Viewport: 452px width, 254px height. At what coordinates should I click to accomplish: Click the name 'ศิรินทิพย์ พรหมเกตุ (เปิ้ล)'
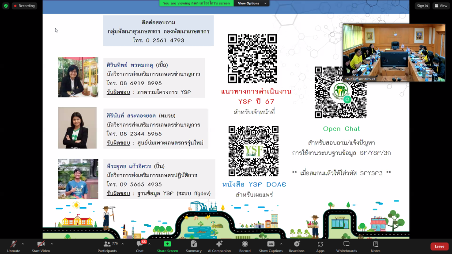(137, 65)
